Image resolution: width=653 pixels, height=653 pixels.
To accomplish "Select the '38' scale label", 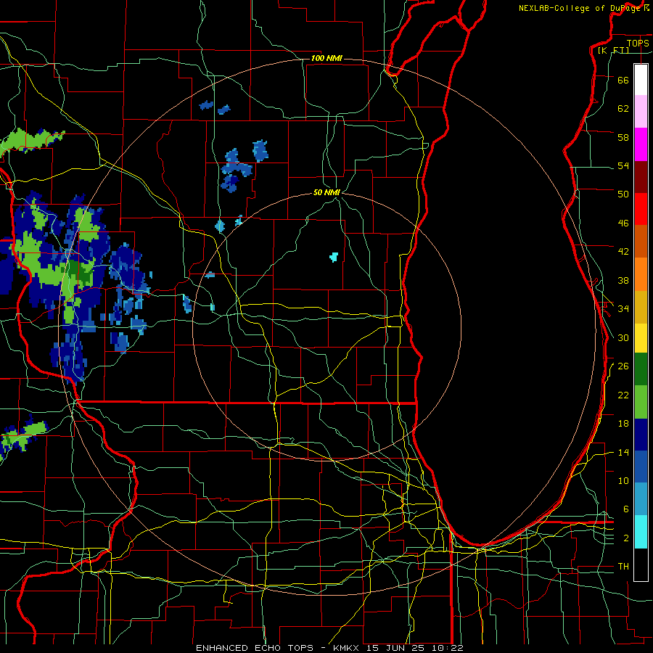I will coord(623,280).
